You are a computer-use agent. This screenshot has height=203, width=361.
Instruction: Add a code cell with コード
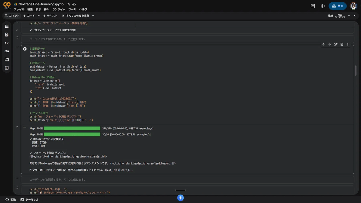point(29,16)
